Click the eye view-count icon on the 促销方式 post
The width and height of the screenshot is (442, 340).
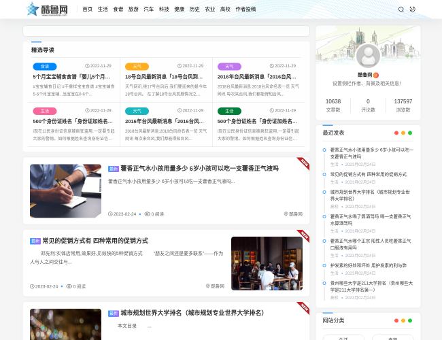click(x=69, y=286)
